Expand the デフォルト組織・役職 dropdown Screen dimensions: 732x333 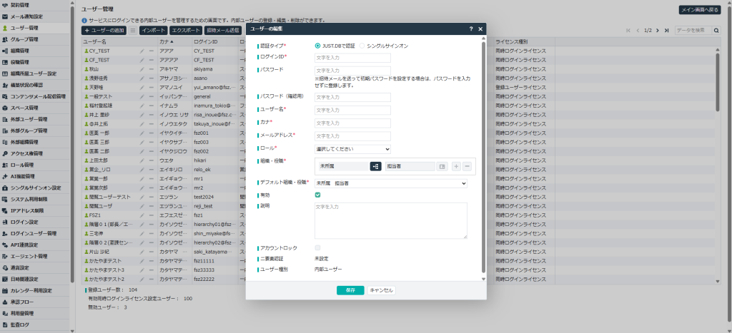click(x=390, y=183)
